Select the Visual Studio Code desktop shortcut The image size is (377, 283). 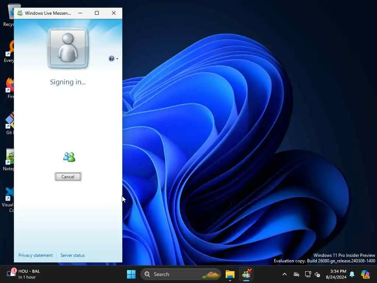8,199
